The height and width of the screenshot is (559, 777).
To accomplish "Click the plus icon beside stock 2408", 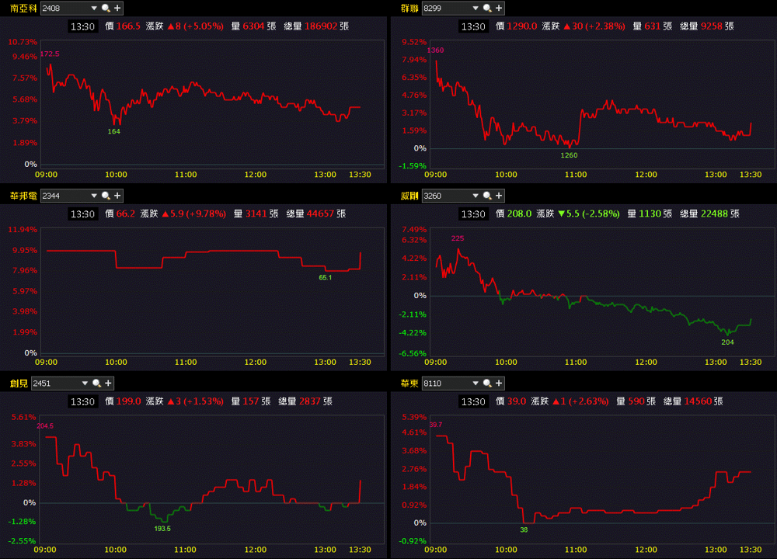I will pyautogui.click(x=117, y=8).
